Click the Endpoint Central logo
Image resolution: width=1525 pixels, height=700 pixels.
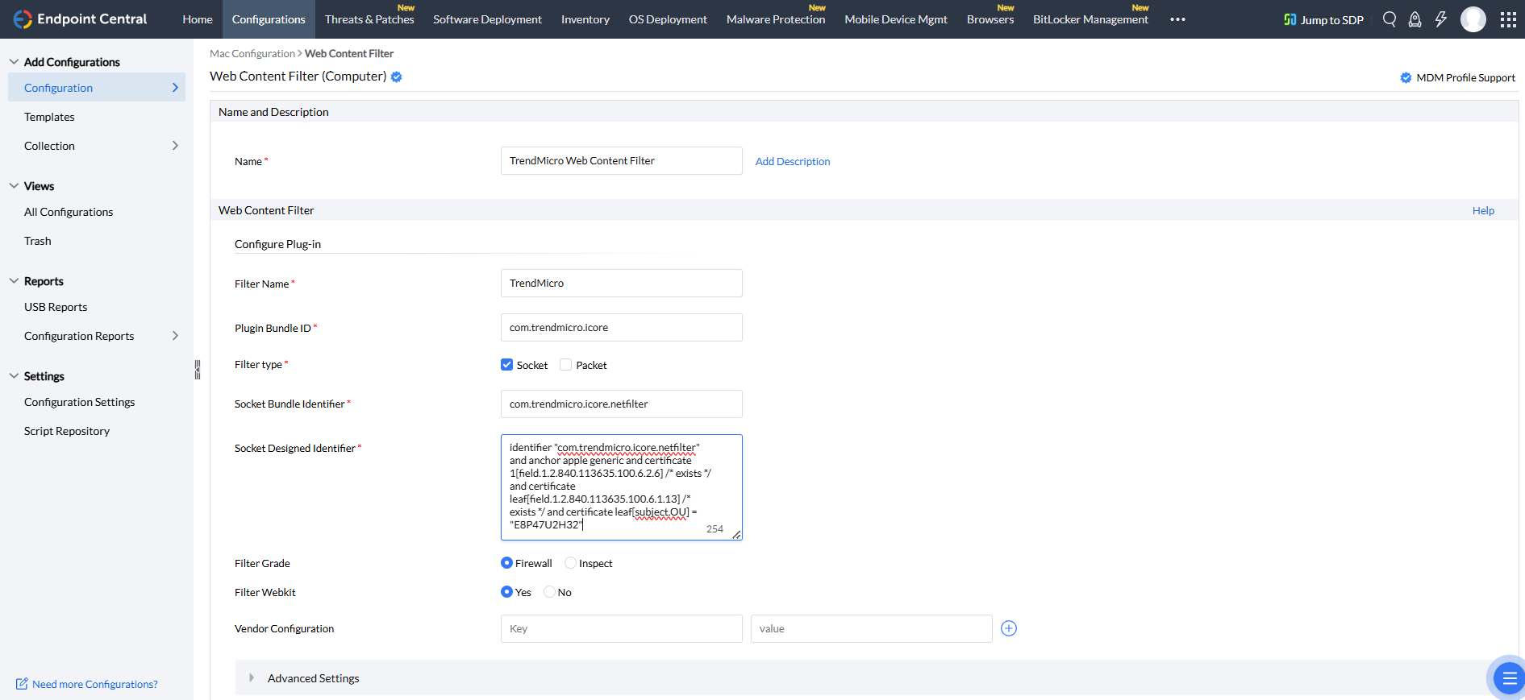(80, 19)
